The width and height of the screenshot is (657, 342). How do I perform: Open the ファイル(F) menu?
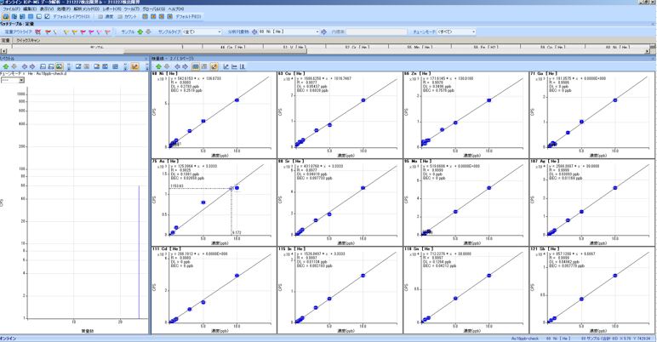coord(9,9)
